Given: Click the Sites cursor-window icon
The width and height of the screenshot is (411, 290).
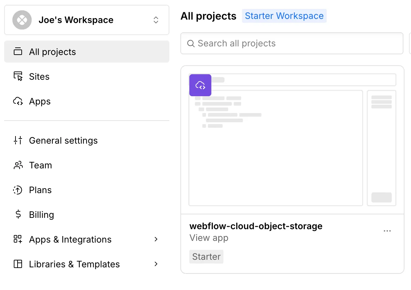Looking at the screenshot, I should 18,76.
